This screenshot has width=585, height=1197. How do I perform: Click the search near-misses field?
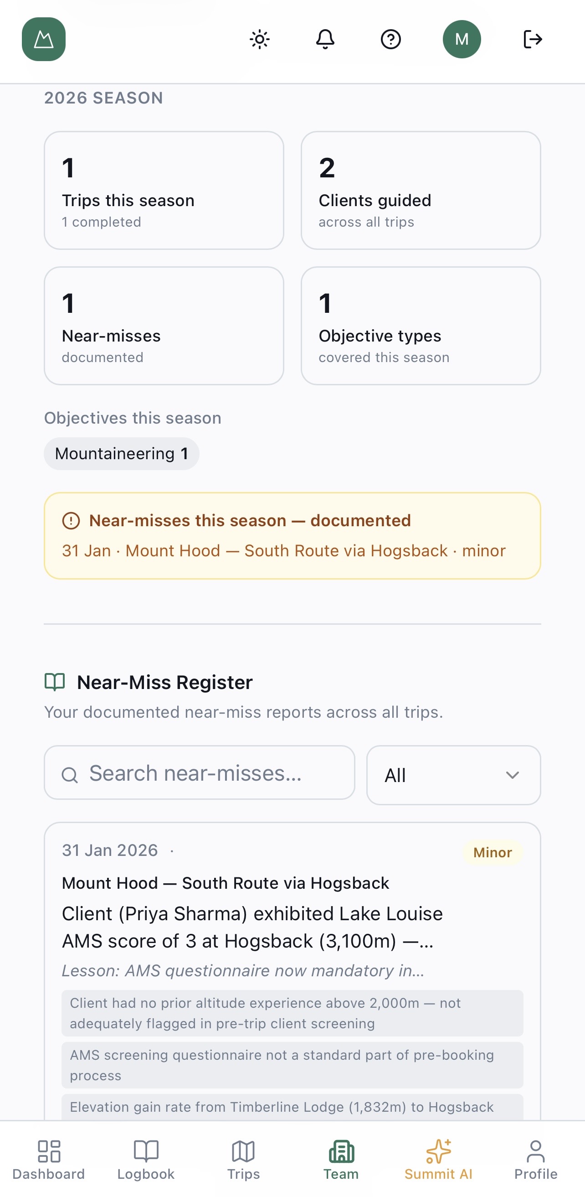(x=199, y=773)
